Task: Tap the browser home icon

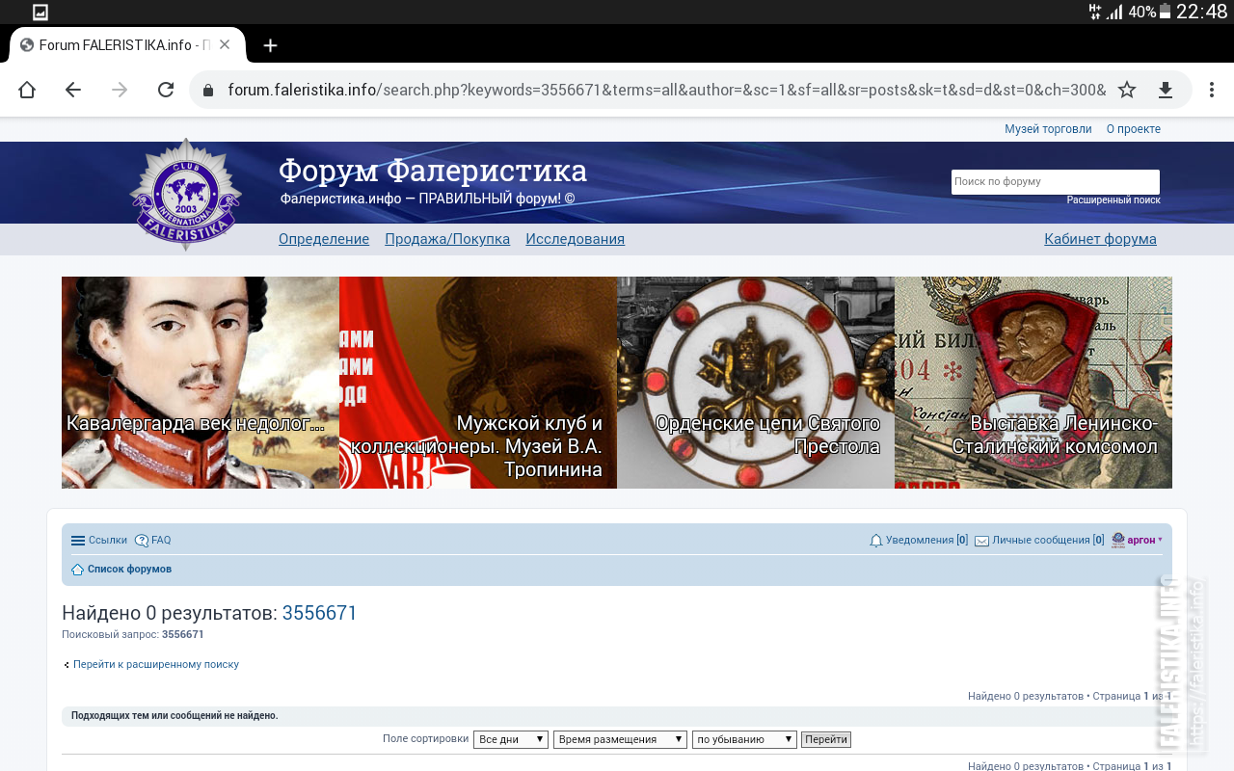Action: pyautogui.click(x=27, y=90)
